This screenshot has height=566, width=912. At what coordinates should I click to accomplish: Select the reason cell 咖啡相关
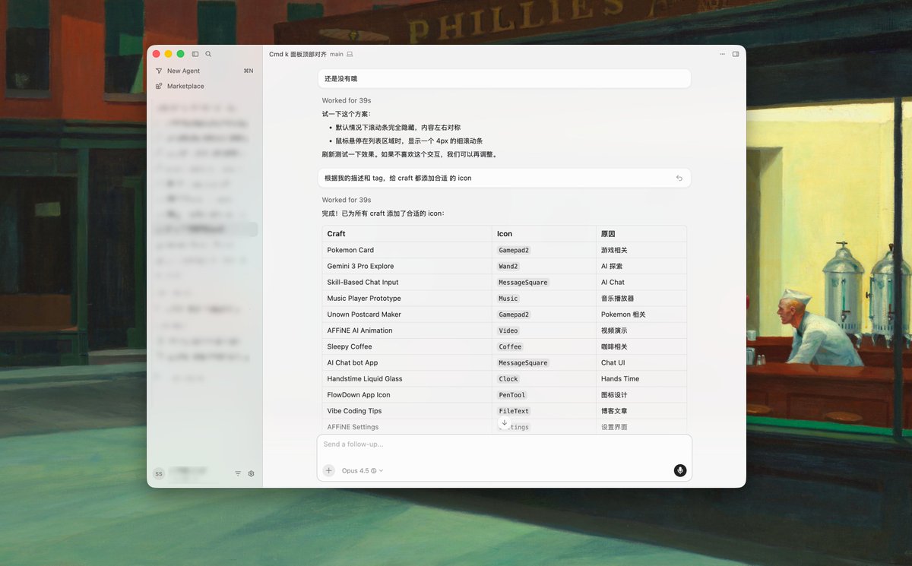pos(641,346)
